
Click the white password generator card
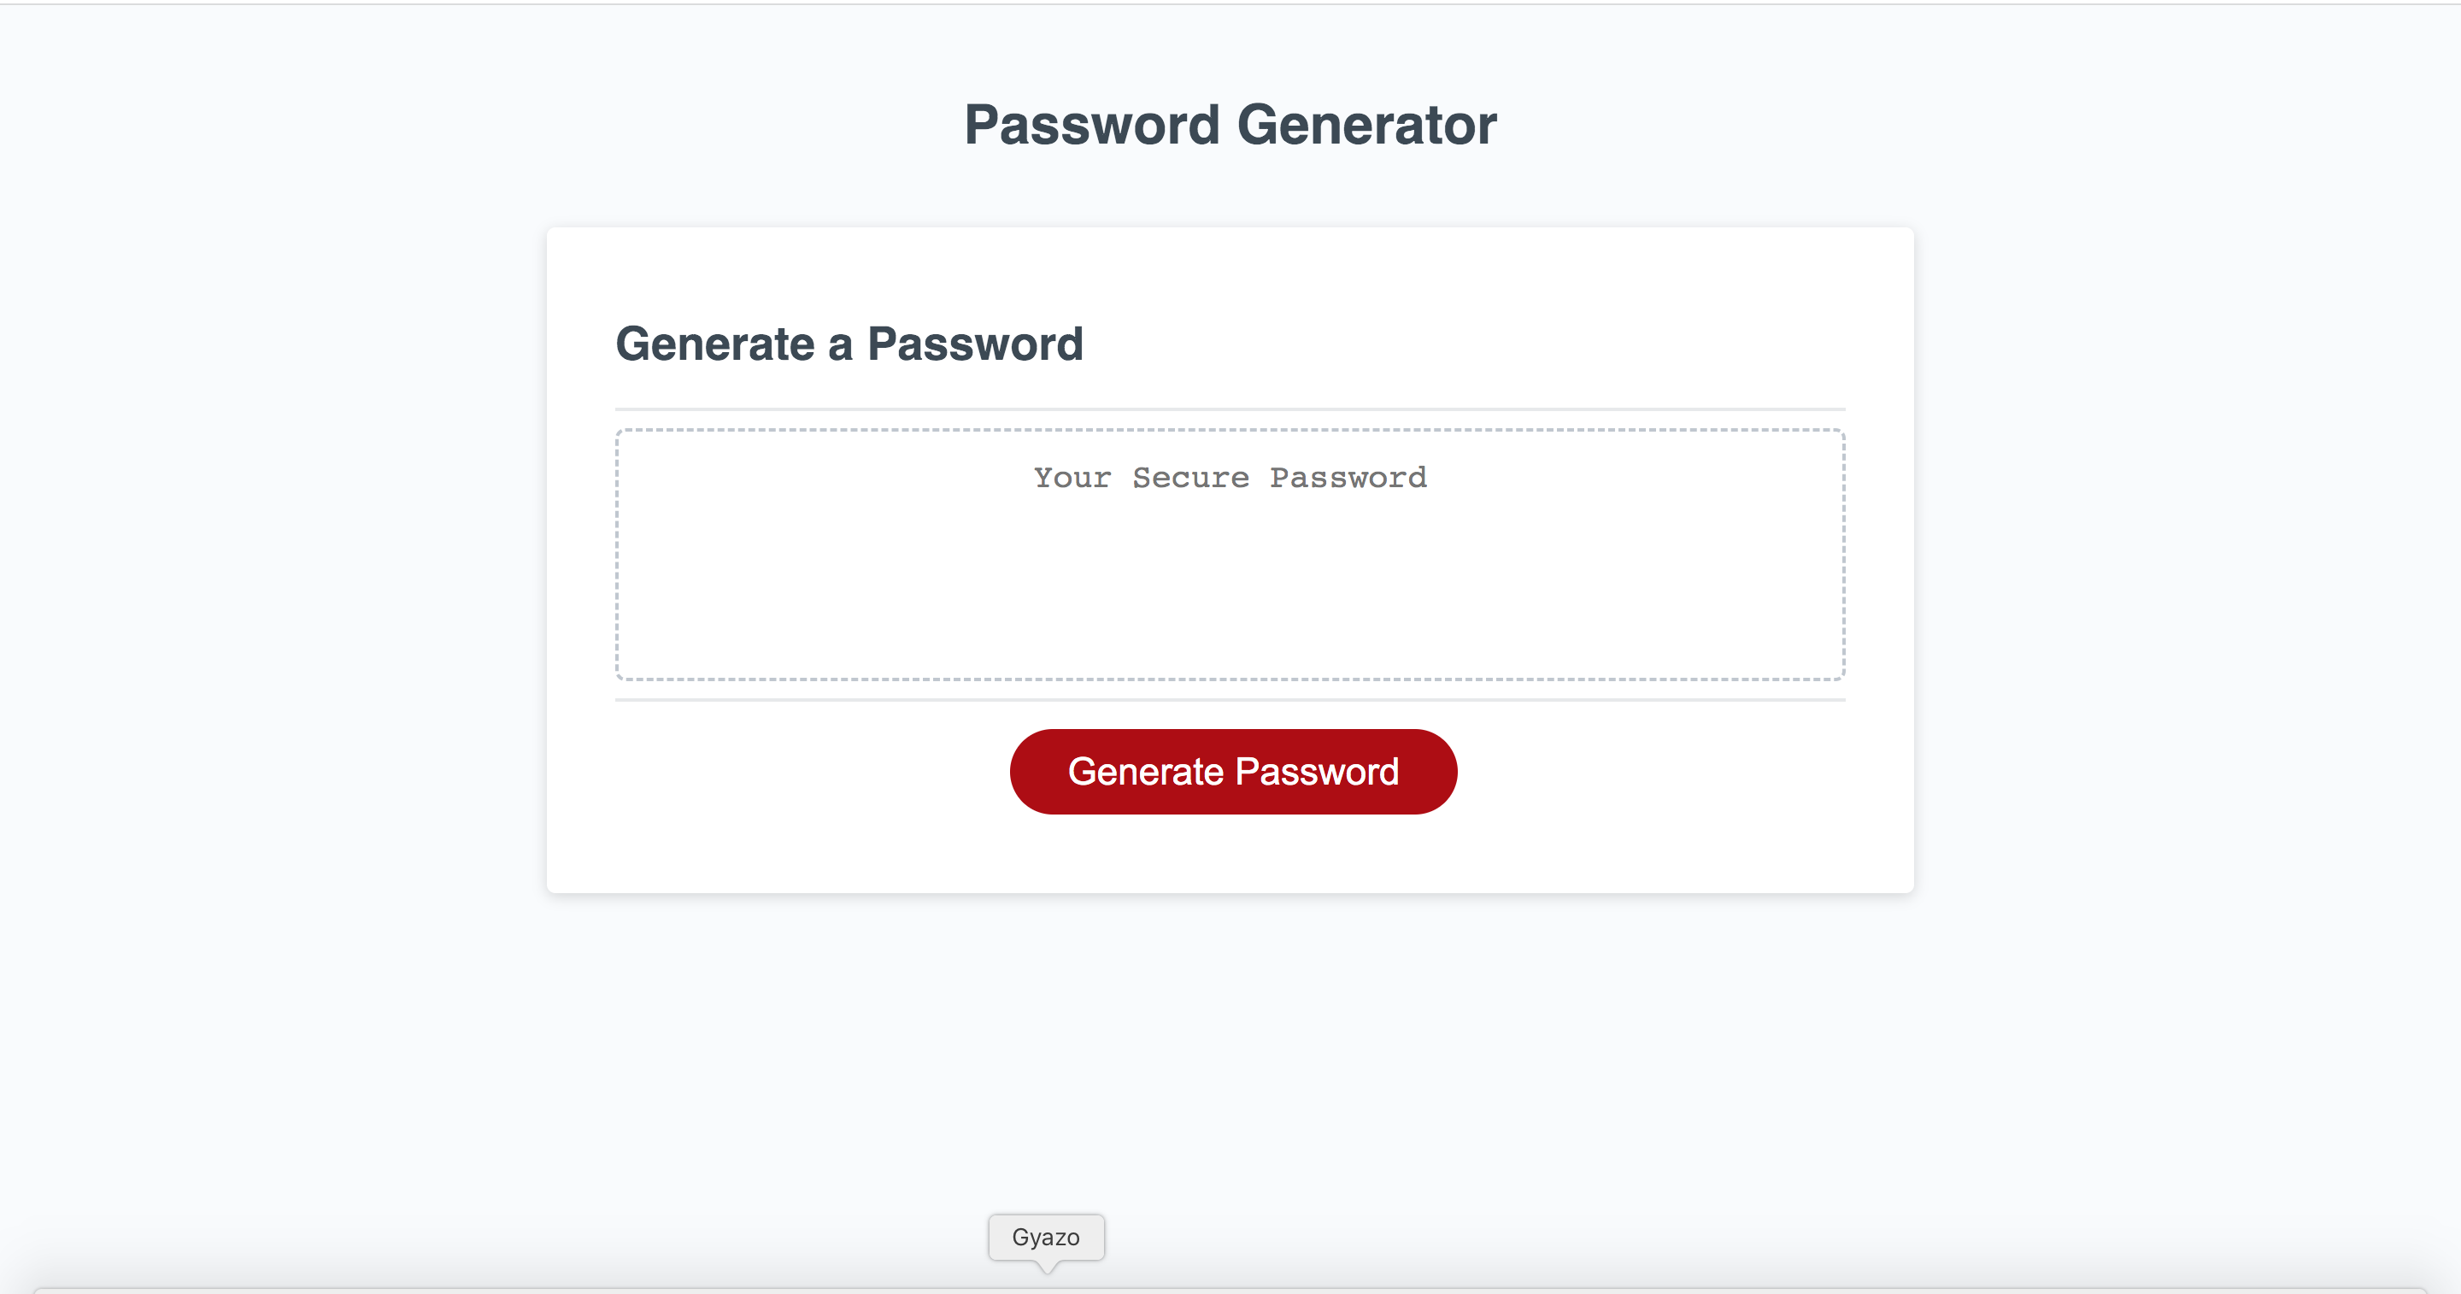pos(1230,860)
